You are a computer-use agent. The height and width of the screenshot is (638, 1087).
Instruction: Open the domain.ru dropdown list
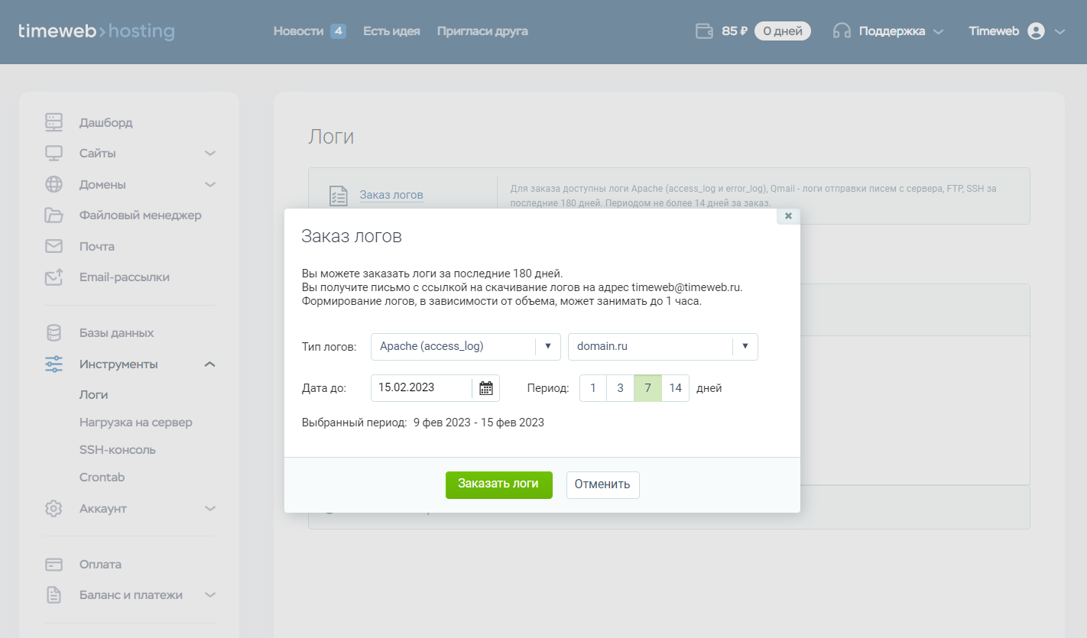[662, 346]
